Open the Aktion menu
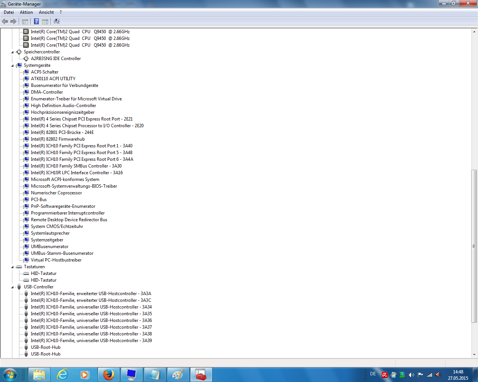 [x=26, y=12]
